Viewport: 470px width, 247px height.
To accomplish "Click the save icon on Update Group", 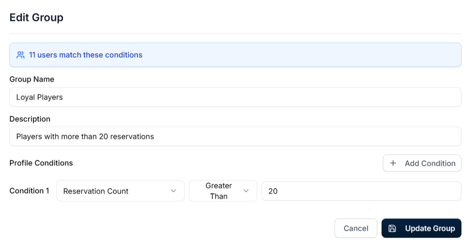I will click(x=392, y=229).
